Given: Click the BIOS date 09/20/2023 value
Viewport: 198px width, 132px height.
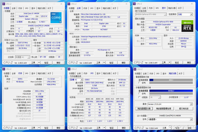Looking at the screenshot, I should pos(104,42).
